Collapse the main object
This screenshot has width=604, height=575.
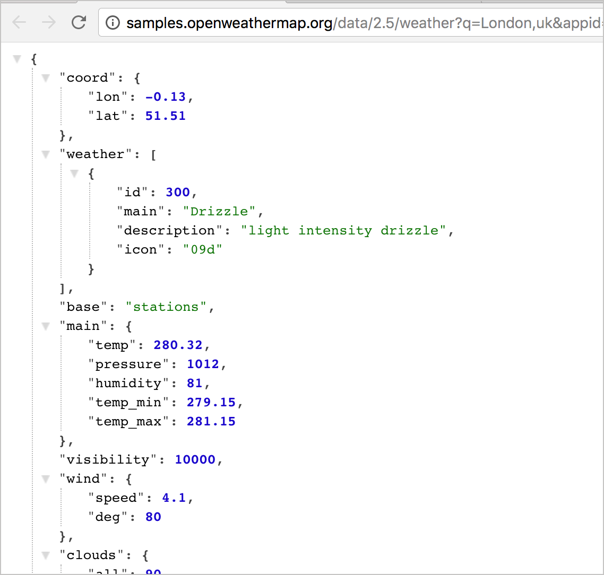[46, 326]
